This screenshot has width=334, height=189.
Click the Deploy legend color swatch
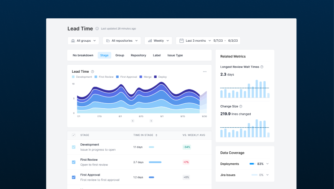tap(155, 77)
